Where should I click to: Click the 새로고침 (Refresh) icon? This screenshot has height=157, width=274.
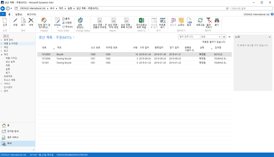point(200,21)
